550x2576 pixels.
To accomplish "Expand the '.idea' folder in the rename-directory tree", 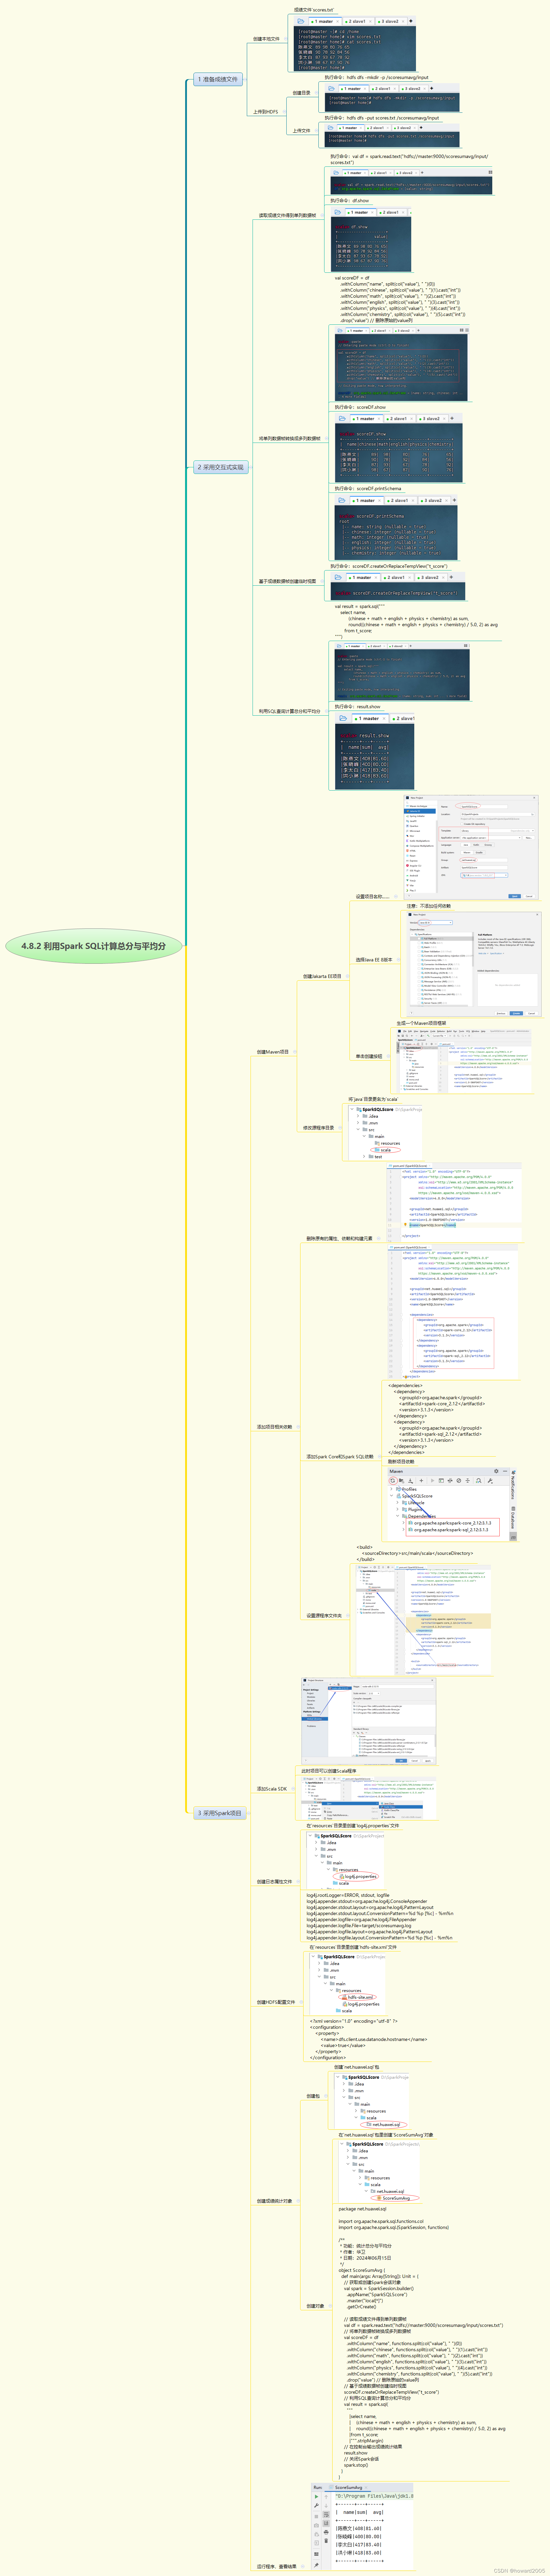I will (358, 1116).
